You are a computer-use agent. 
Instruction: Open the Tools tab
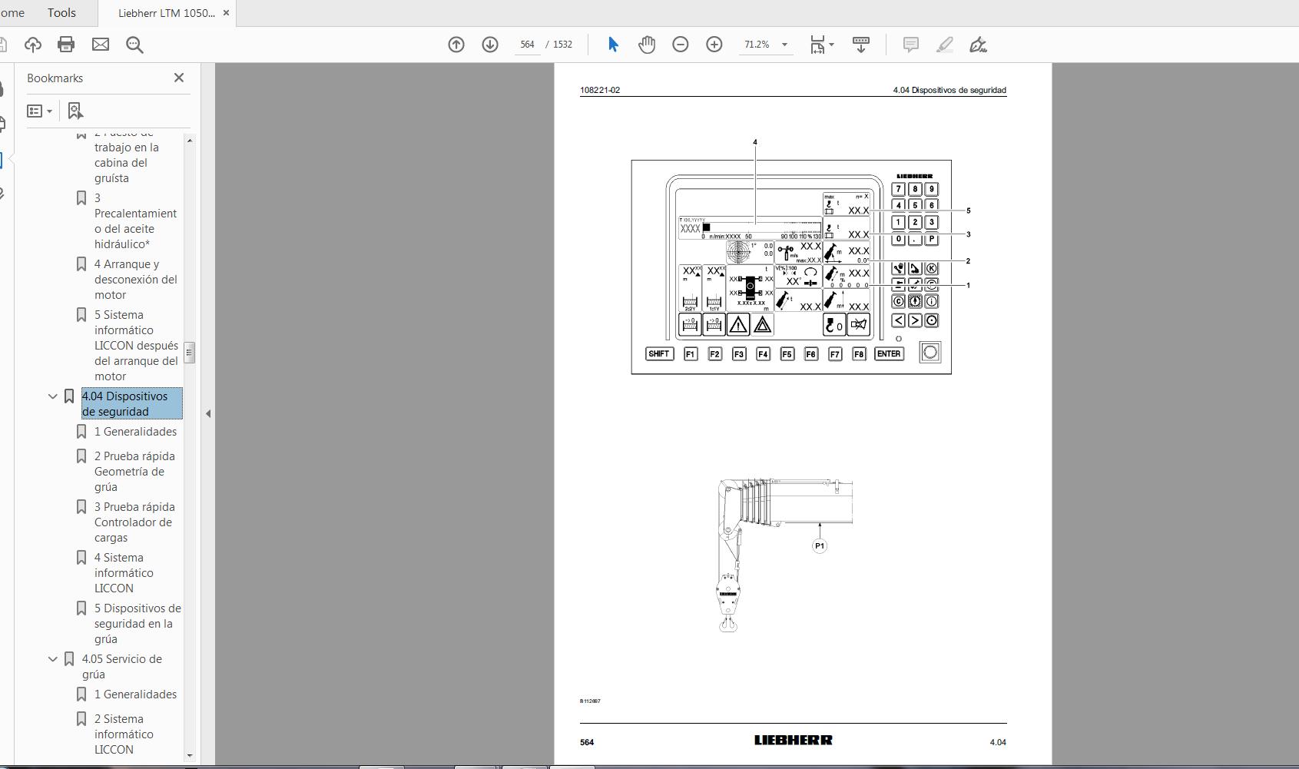coord(61,13)
